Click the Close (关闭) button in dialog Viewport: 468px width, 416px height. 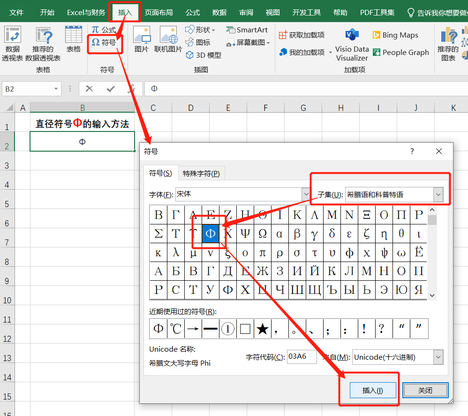point(425,390)
